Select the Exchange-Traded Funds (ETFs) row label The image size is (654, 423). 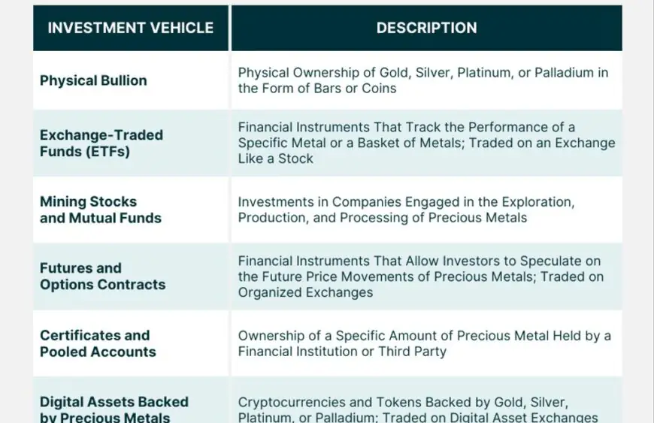(101, 144)
